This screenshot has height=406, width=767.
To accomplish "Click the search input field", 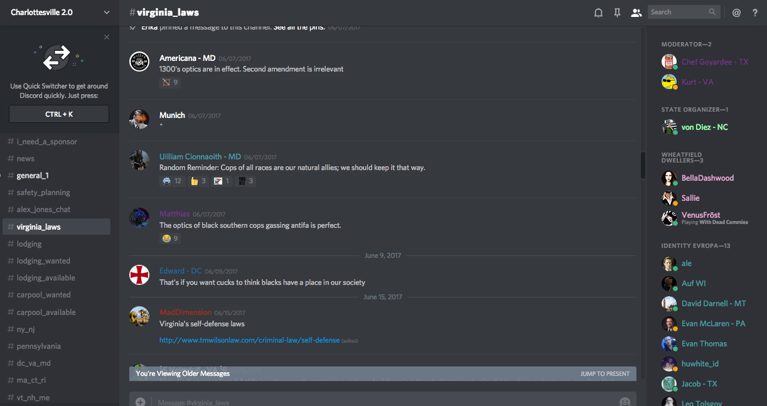I will [x=678, y=12].
